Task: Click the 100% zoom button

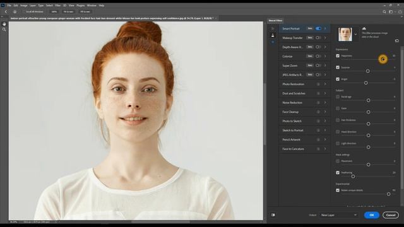Action: click(54, 11)
